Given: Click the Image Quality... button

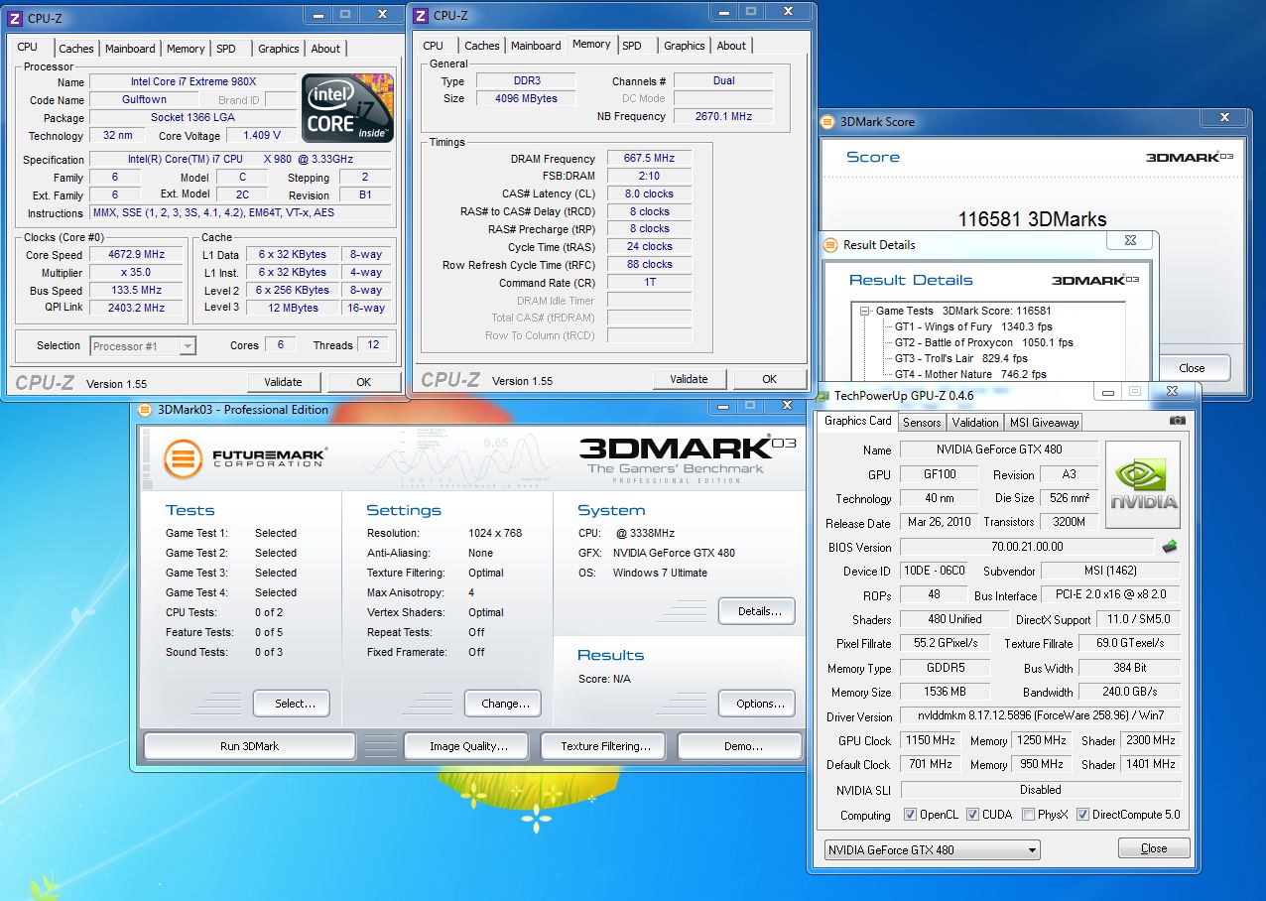Looking at the screenshot, I should pyautogui.click(x=468, y=746).
